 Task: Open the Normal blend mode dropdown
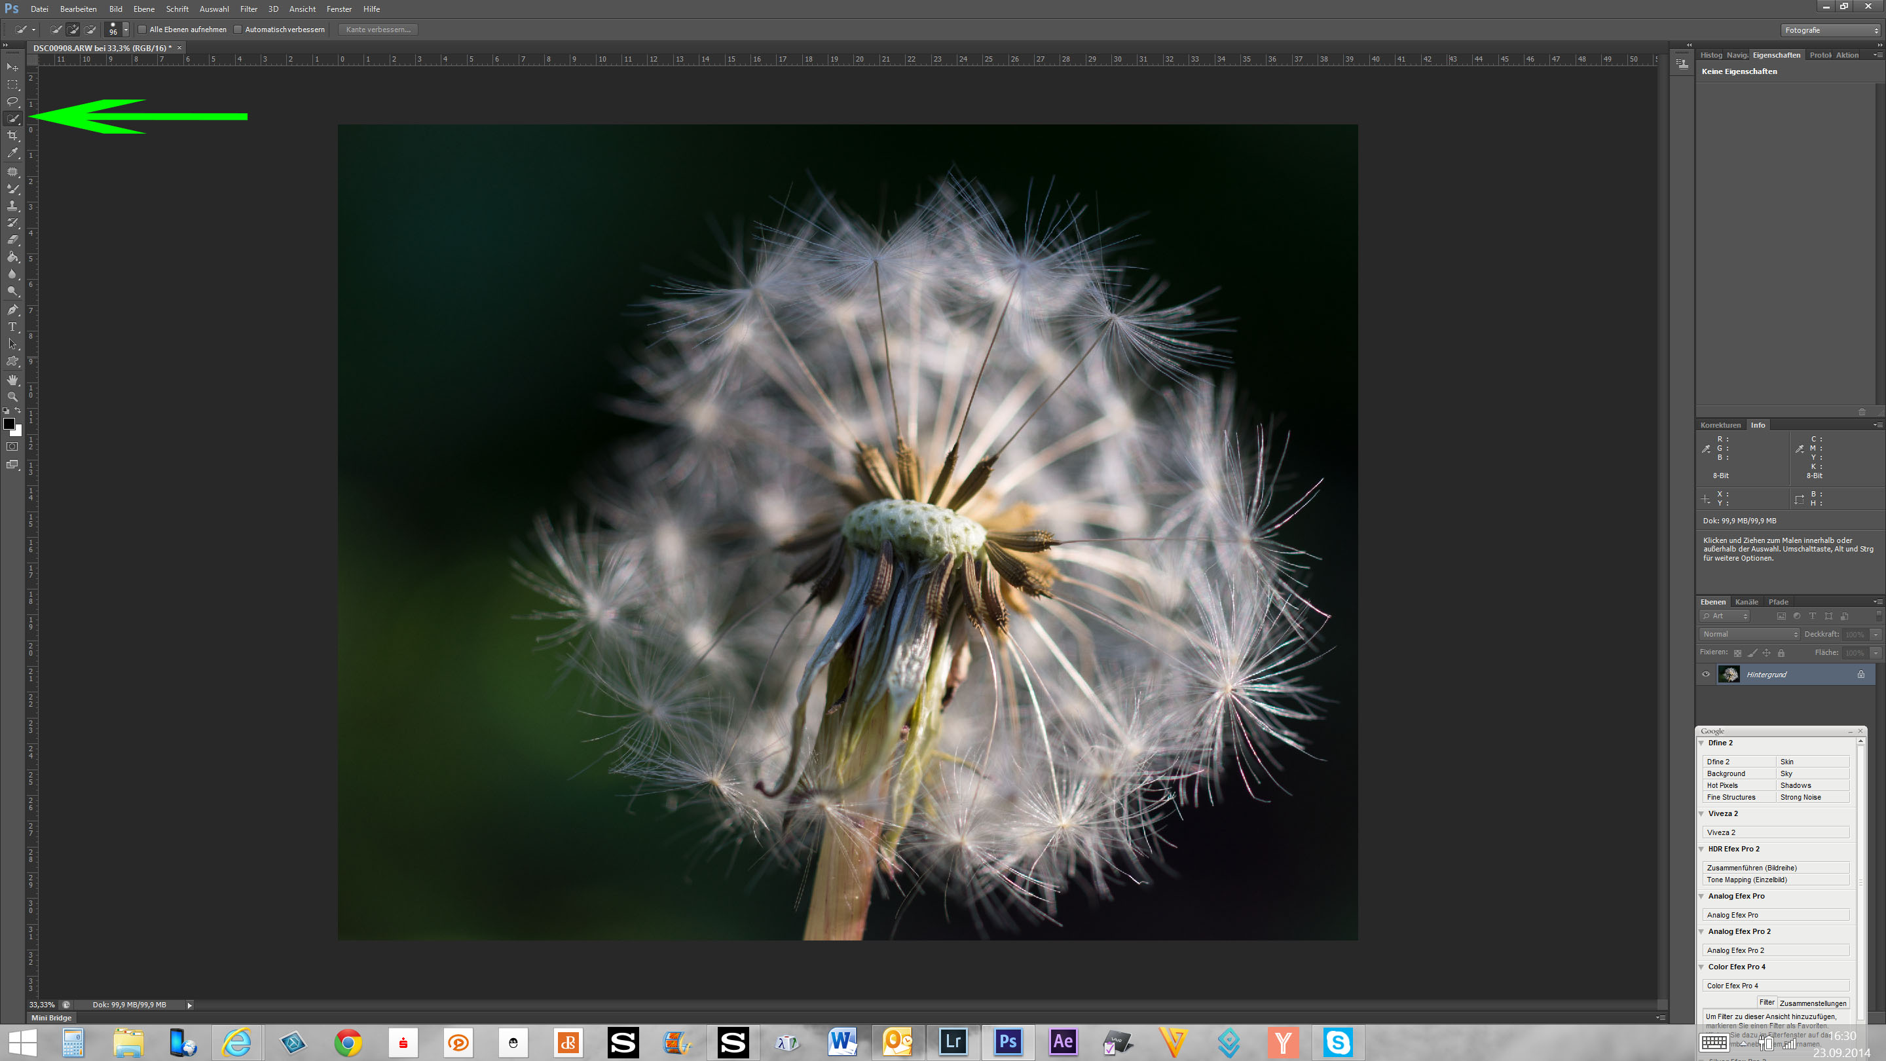point(1748,634)
